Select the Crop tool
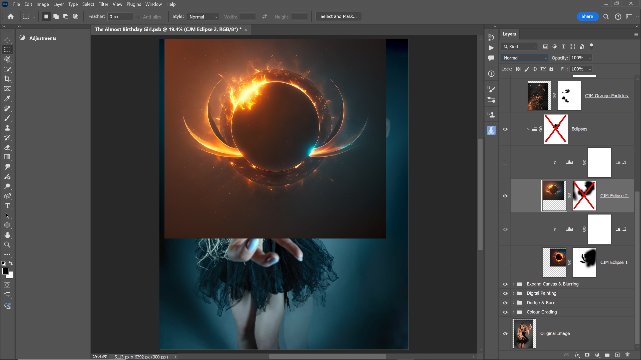The image size is (641, 360). [7, 79]
